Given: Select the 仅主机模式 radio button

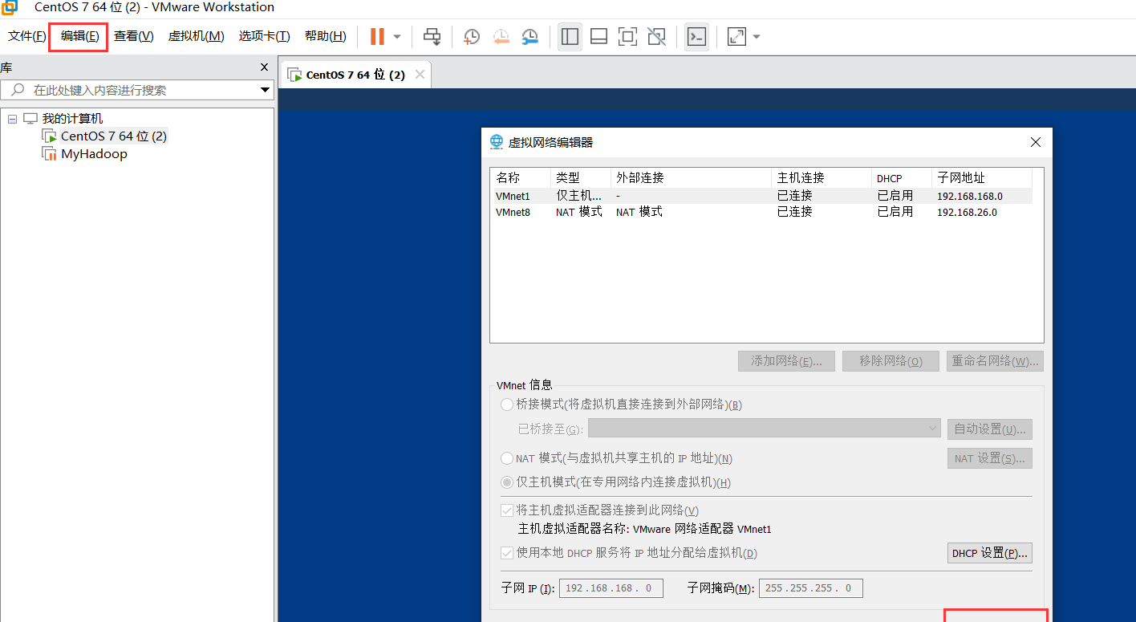Looking at the screenshot, I should tap(507, 482).
